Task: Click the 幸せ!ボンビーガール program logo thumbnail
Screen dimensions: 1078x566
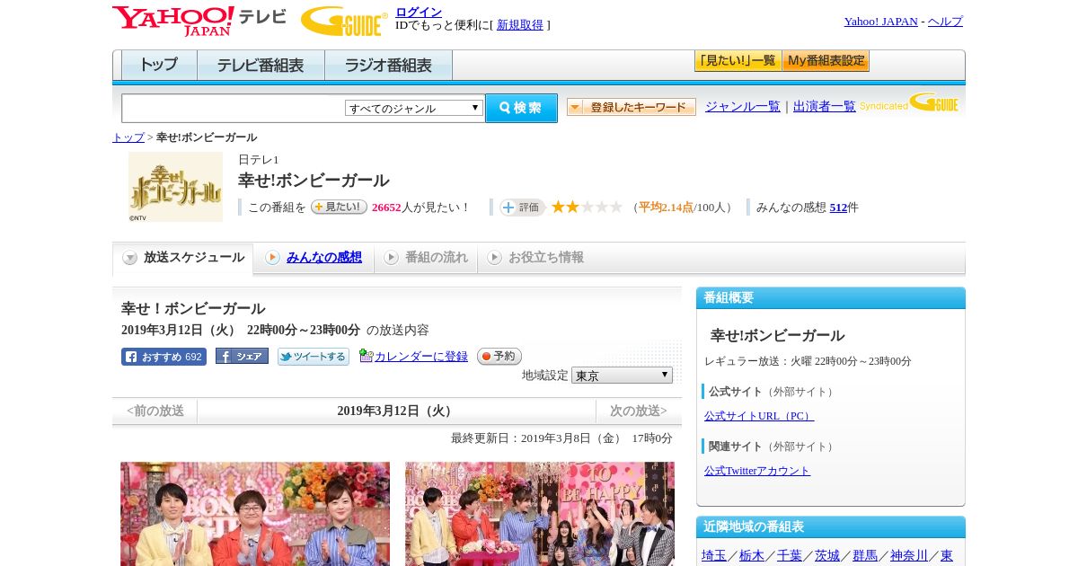Action: pos(175,187)
